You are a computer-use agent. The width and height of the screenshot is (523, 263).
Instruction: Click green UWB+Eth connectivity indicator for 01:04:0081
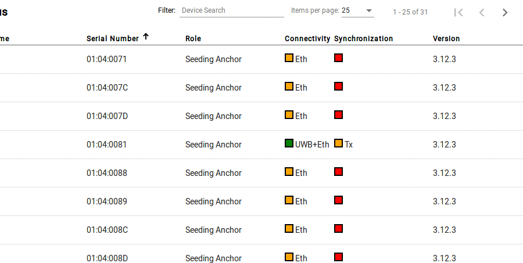coord(289,143)
